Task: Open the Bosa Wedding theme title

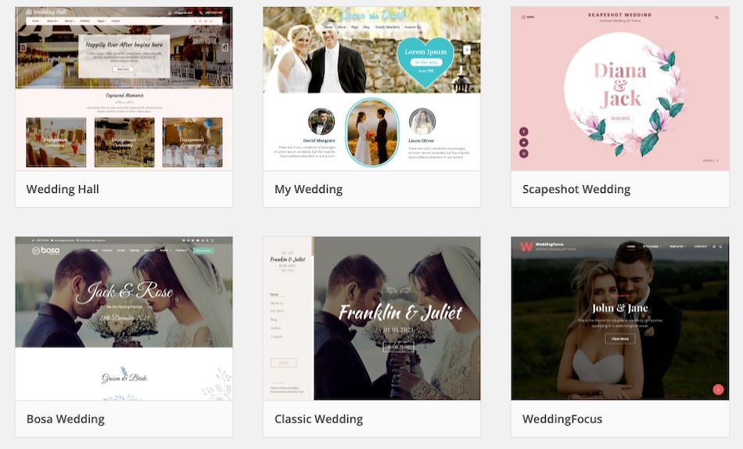Action: (66, 419)
